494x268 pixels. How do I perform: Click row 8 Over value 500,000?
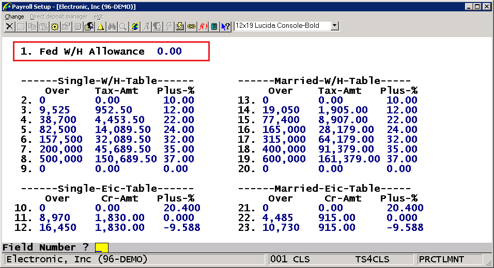click(61, 159)
